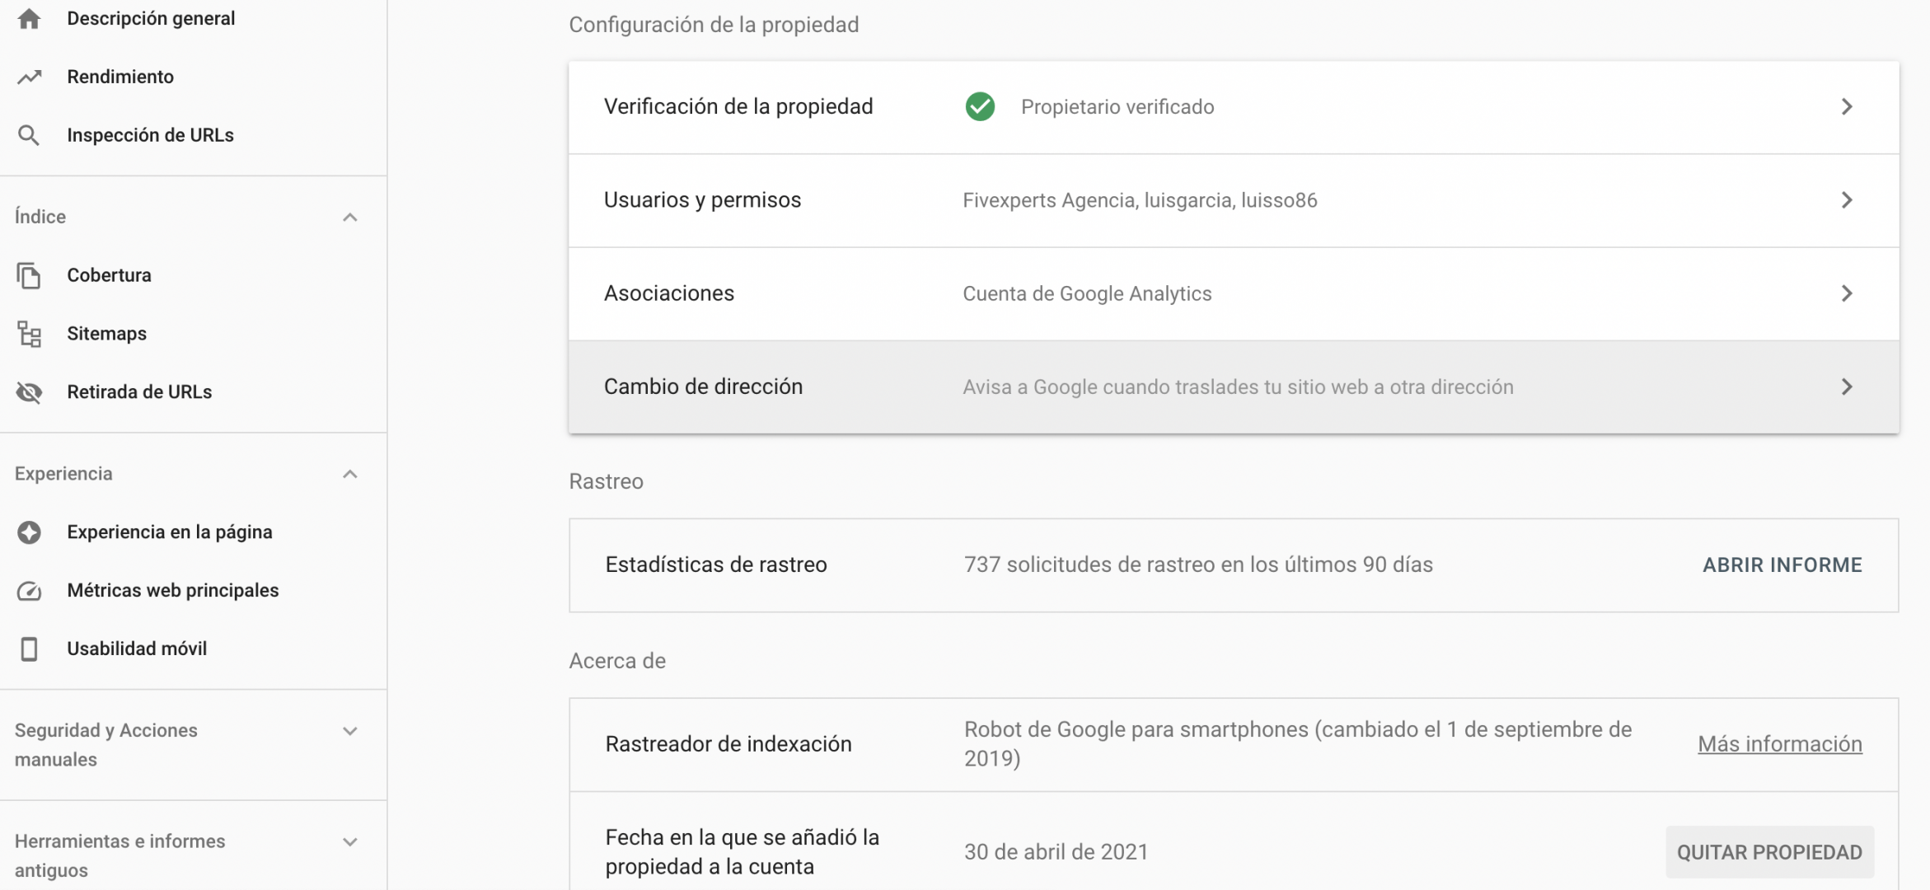Open the Usuarios y permisos row
This screenshot has height=890, width=1930.
tap(1234, 200)
